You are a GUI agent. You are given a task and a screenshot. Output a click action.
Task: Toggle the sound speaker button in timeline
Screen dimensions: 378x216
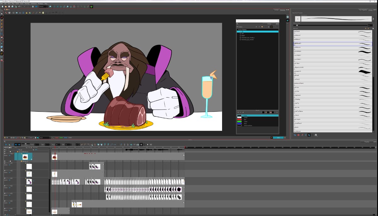point(15,145)
